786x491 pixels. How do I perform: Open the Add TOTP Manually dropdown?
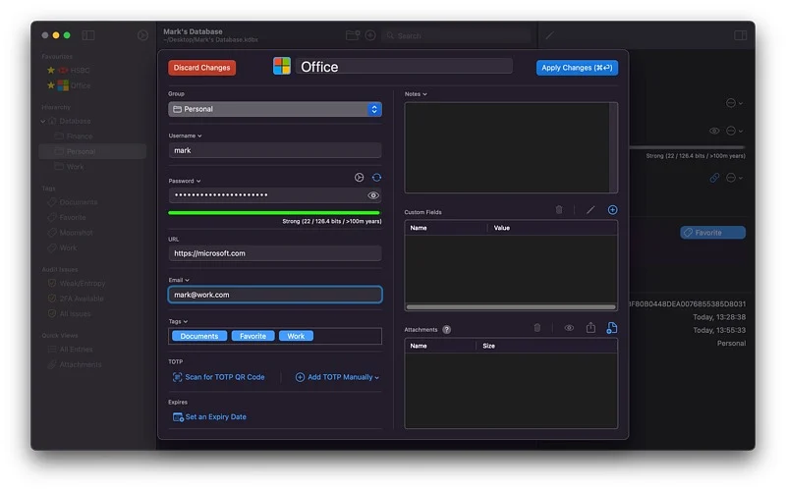coord(337,377)
